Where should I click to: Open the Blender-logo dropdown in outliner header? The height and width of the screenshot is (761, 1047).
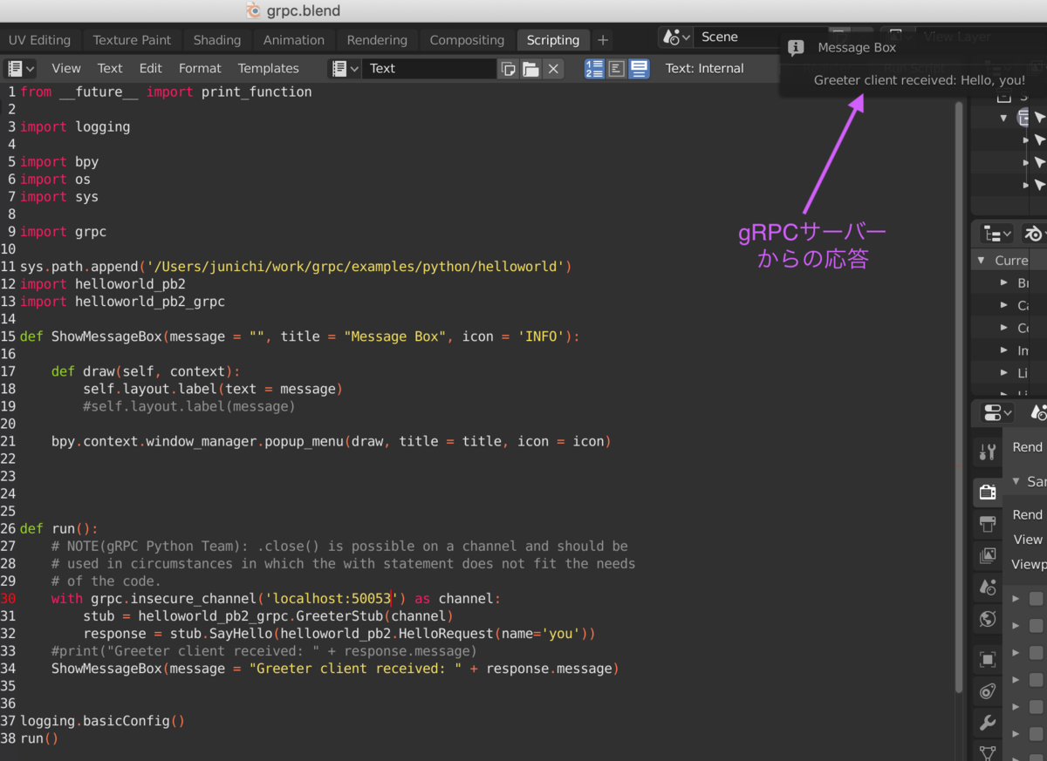coord(1035,233)
